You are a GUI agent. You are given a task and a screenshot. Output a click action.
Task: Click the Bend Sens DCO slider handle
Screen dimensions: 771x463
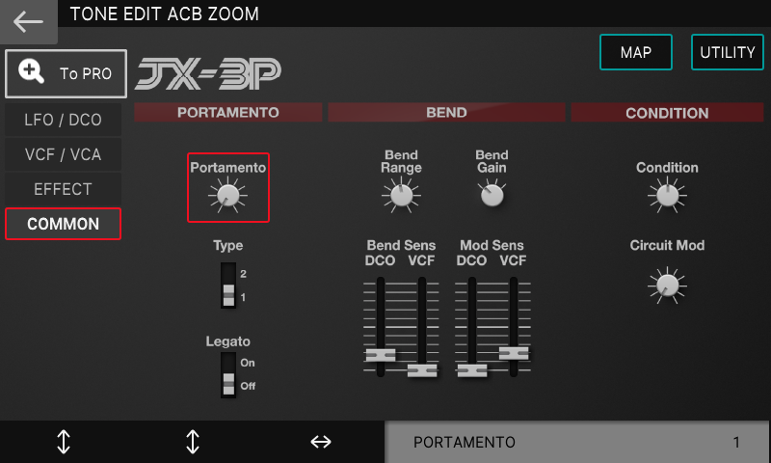coord(381,355)
